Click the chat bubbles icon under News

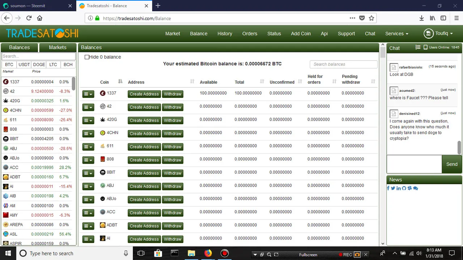(415, 188)
